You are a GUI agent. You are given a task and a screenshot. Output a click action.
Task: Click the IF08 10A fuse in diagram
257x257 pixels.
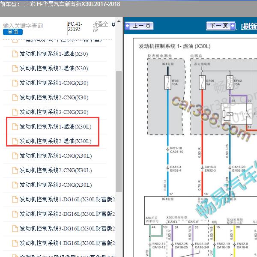(167, 82)
